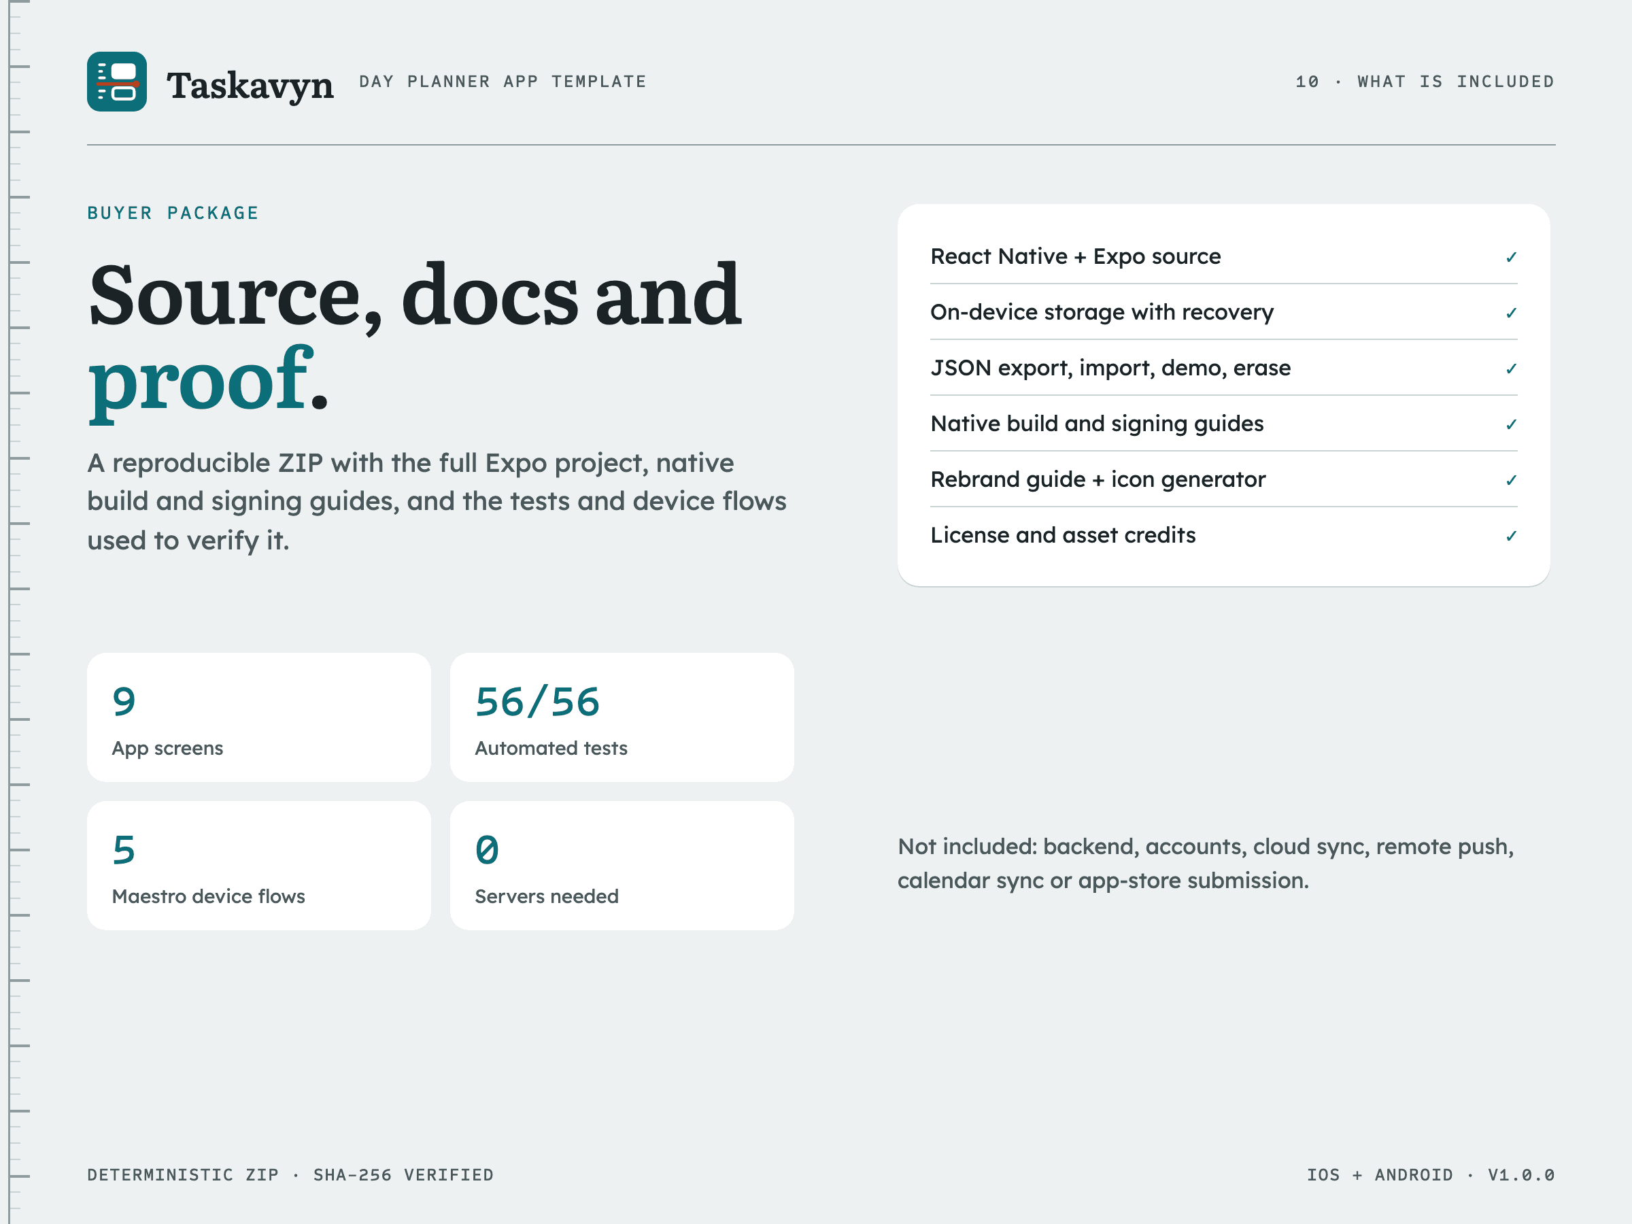Click the 'Source, docs and' headline line
1632x1224 pixels.
pyautogui.click(x=415, y=296)
